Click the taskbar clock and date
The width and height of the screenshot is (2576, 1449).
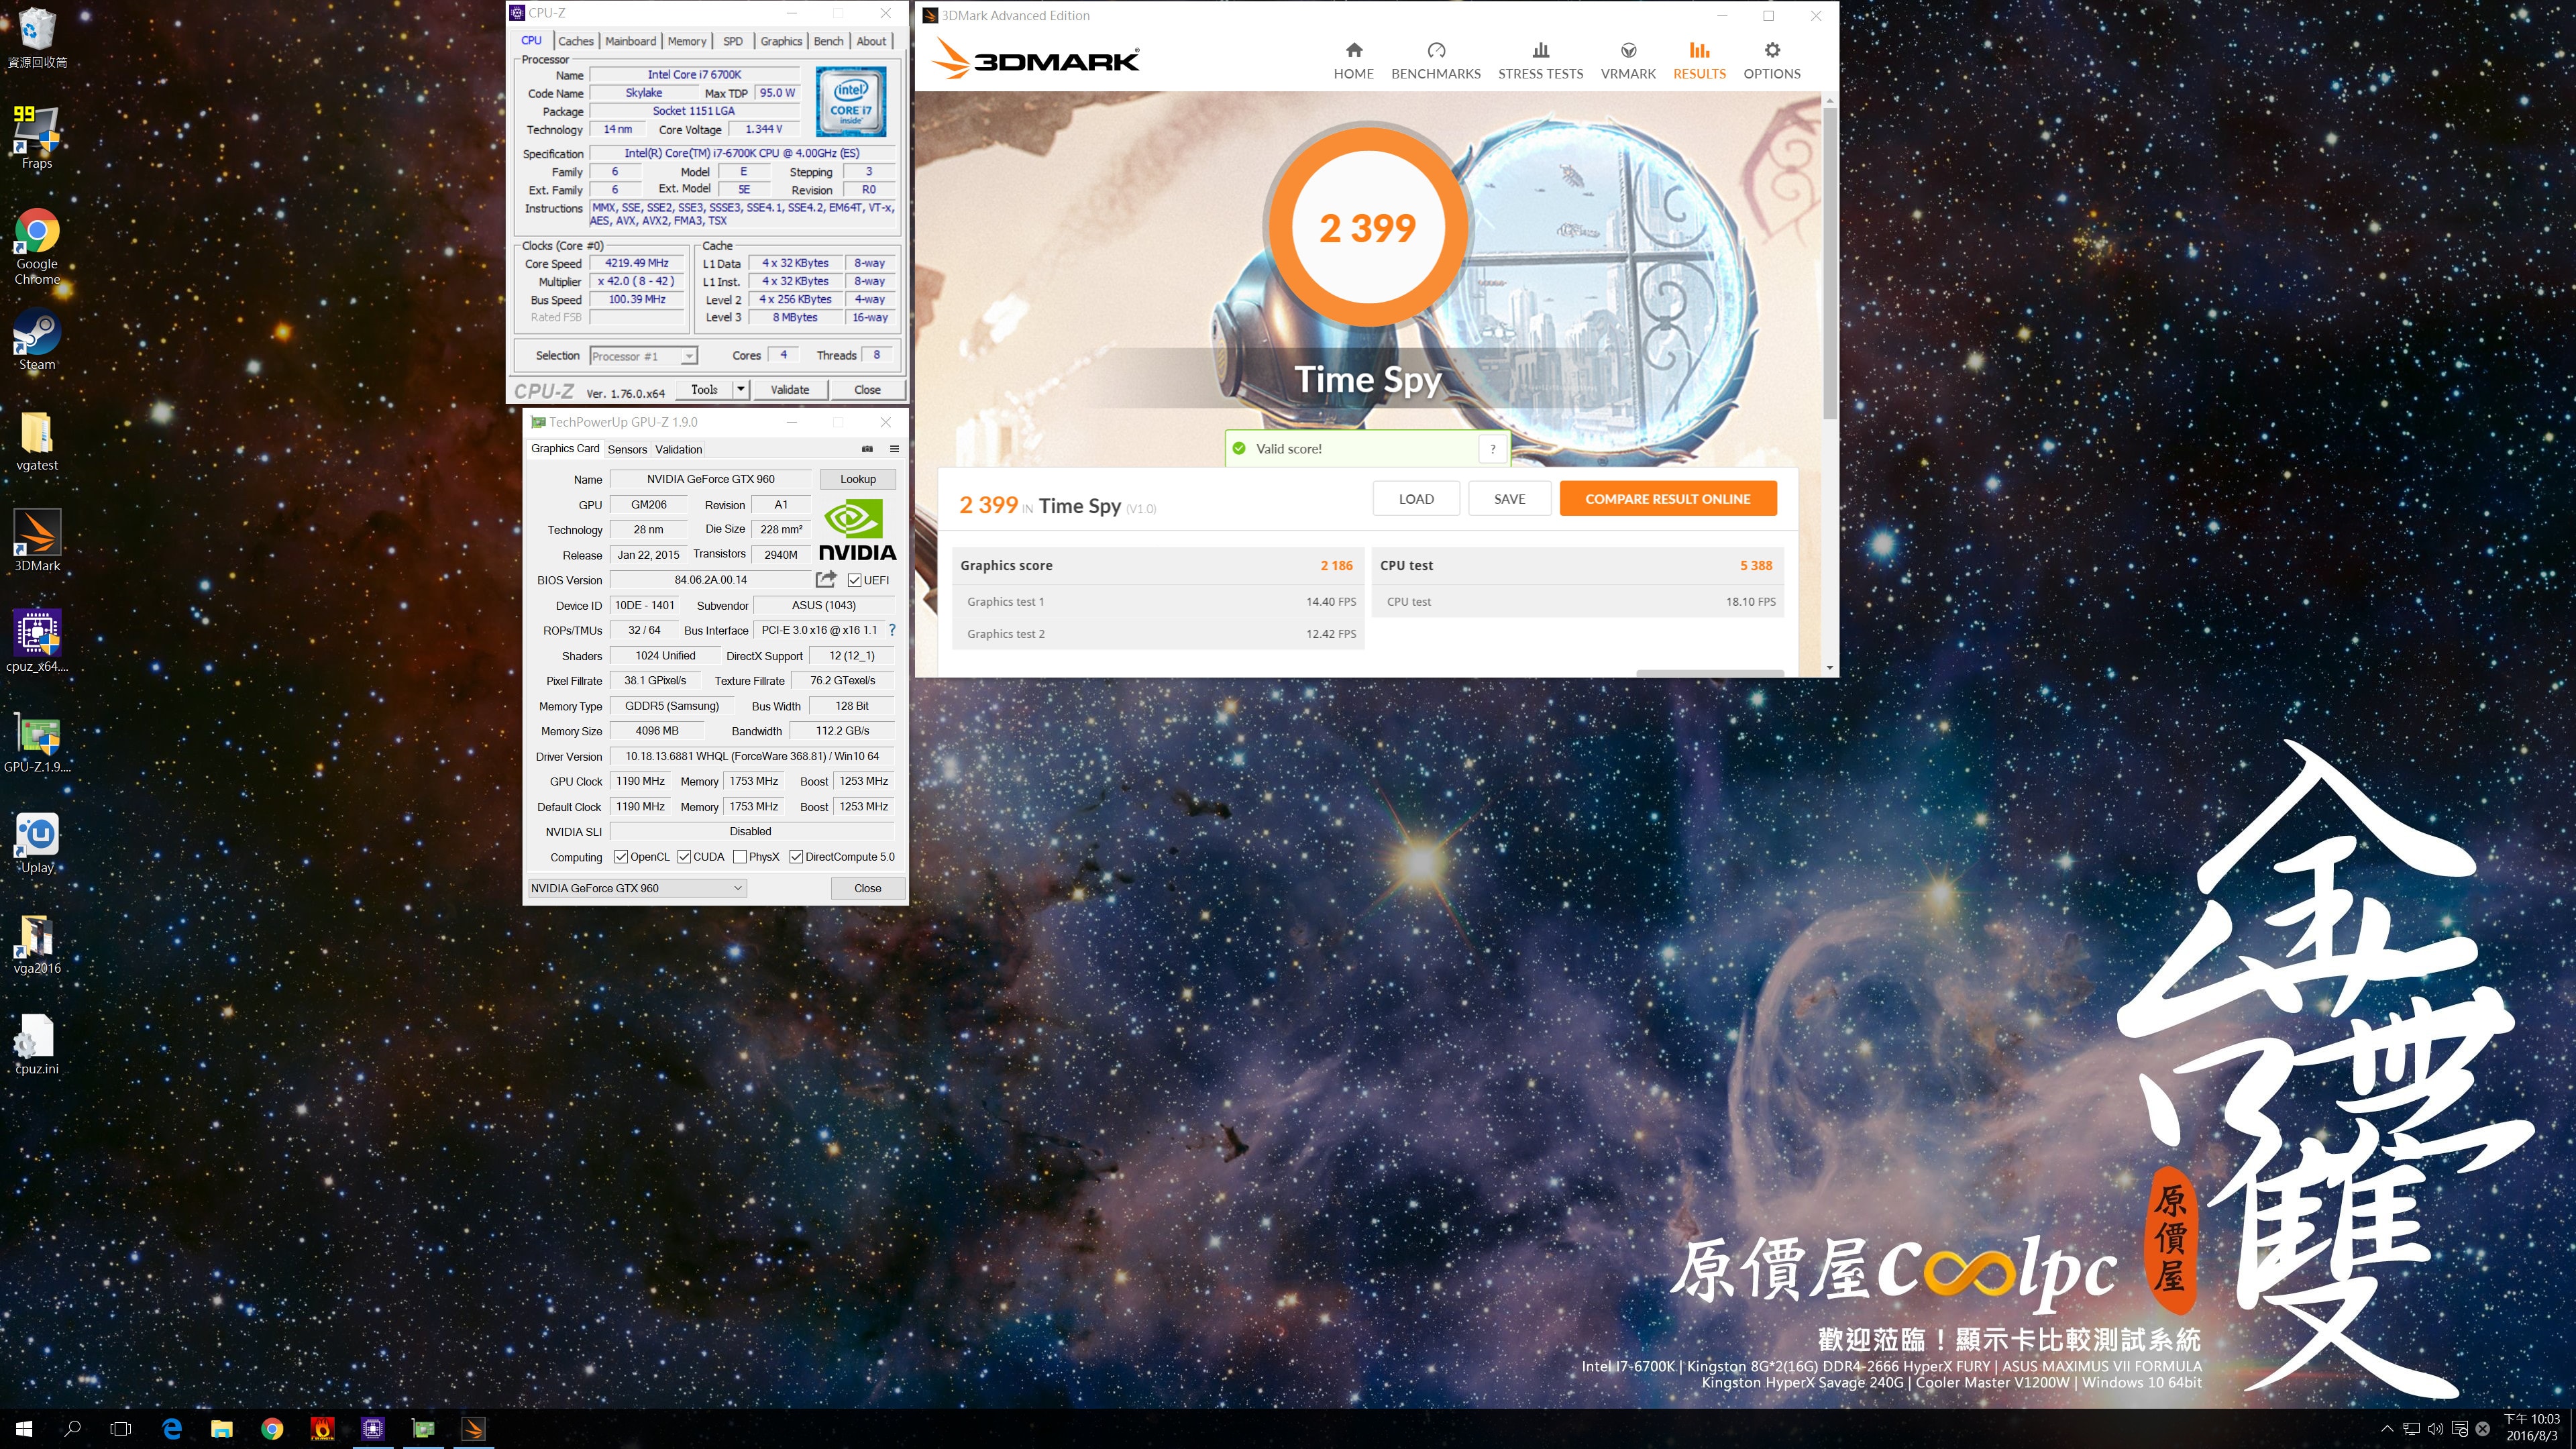[2531, 1428]
